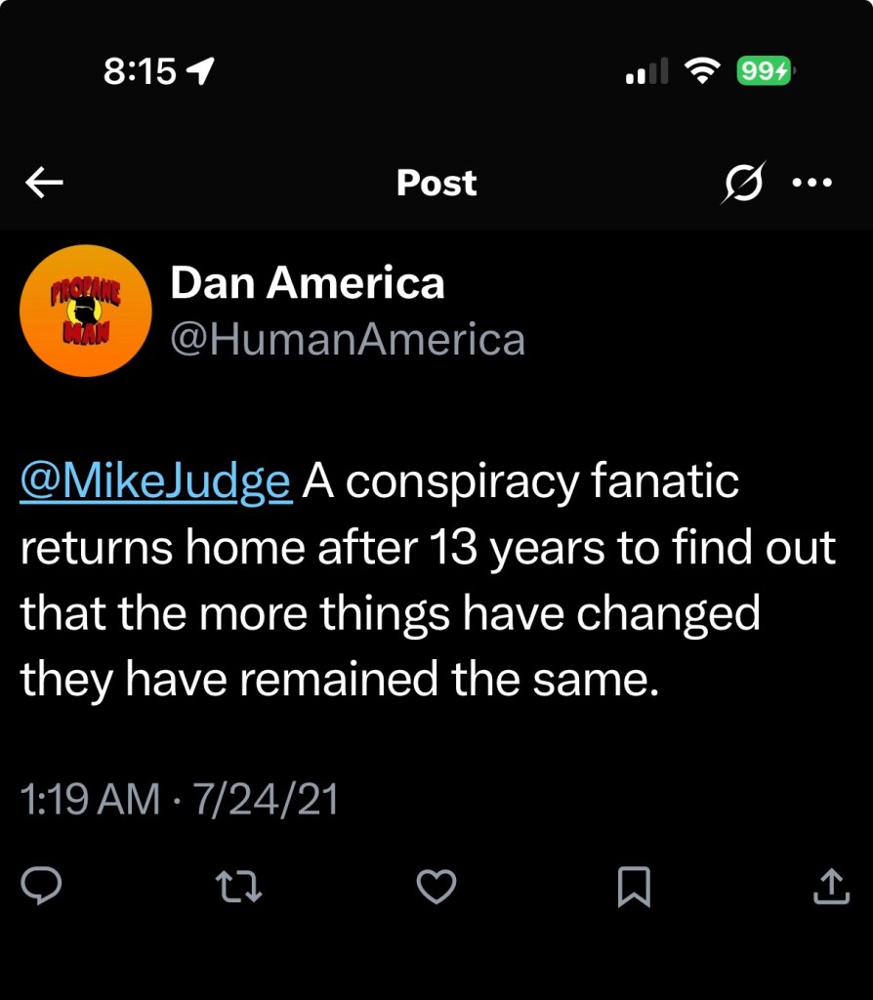Tap the post text about a conspiracy fanatic
The height and width of the screenshot is (1000, 873).
click(x=430, y=581)
